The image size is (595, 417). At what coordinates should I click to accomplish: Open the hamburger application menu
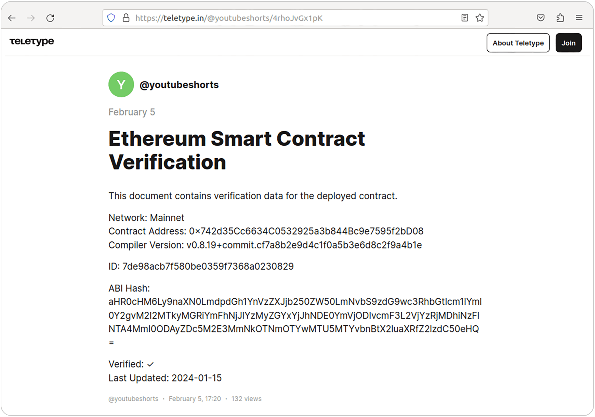579,17
